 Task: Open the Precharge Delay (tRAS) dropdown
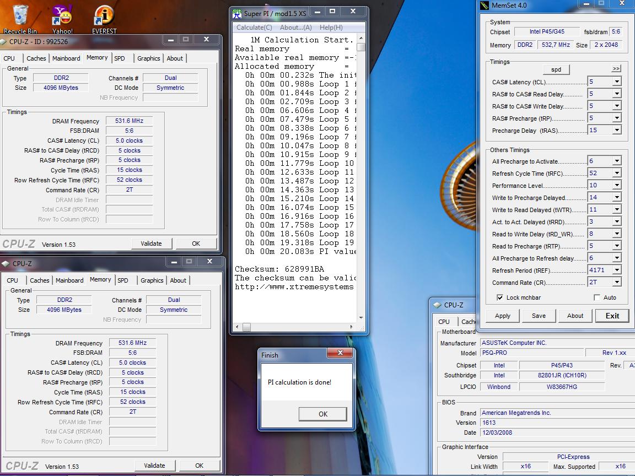(616, 131)
